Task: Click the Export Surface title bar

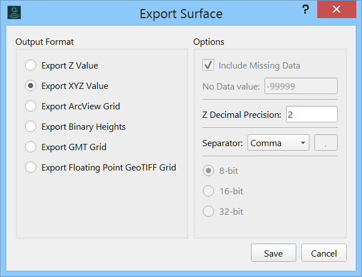Action: tap(181, 13)
